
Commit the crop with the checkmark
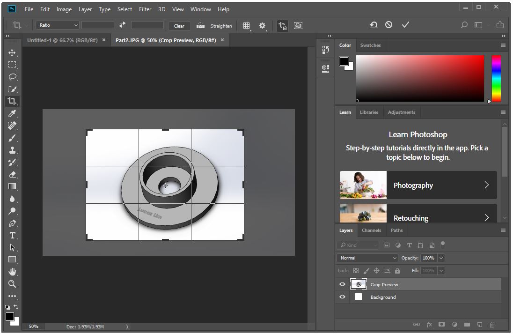(x=405, y=25)
